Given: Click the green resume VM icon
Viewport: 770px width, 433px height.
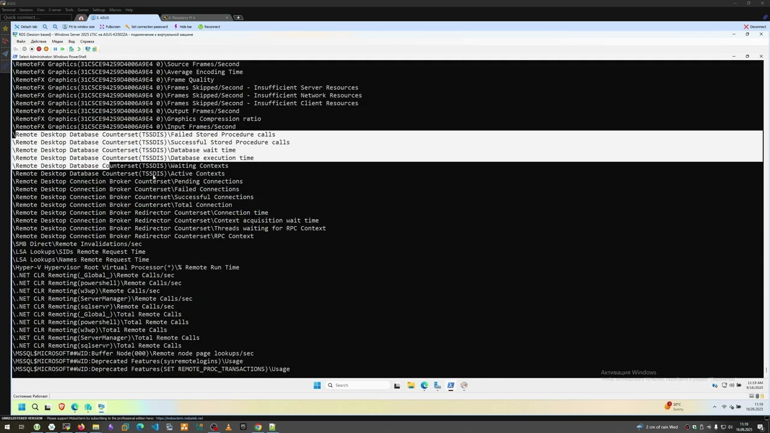Looking at the screenshot, I should pyautogui.click(x=62, y=49).
